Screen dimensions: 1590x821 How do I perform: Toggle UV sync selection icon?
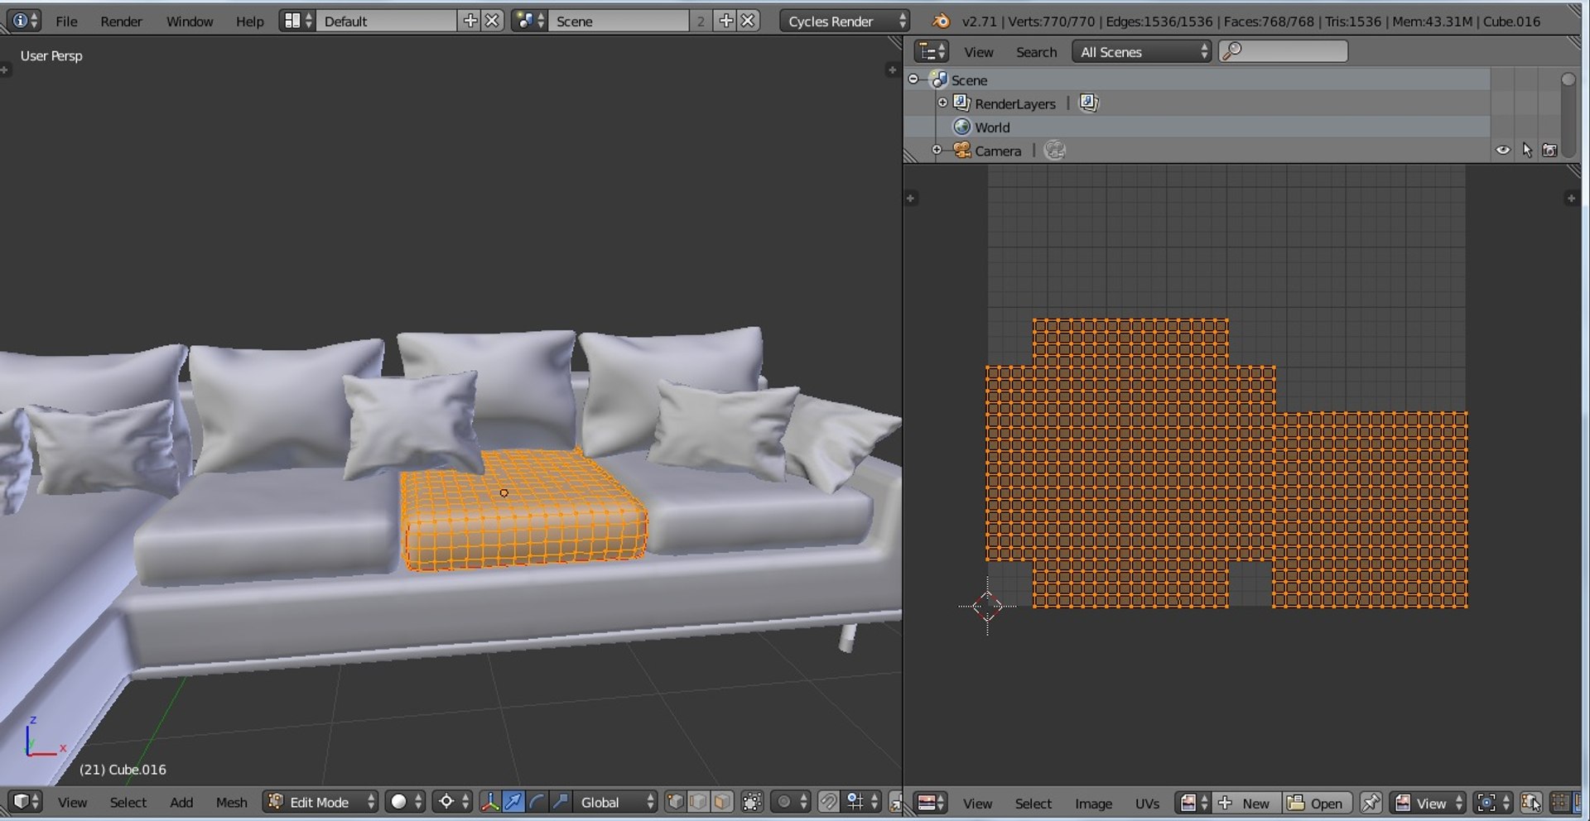click(1530, 803)
